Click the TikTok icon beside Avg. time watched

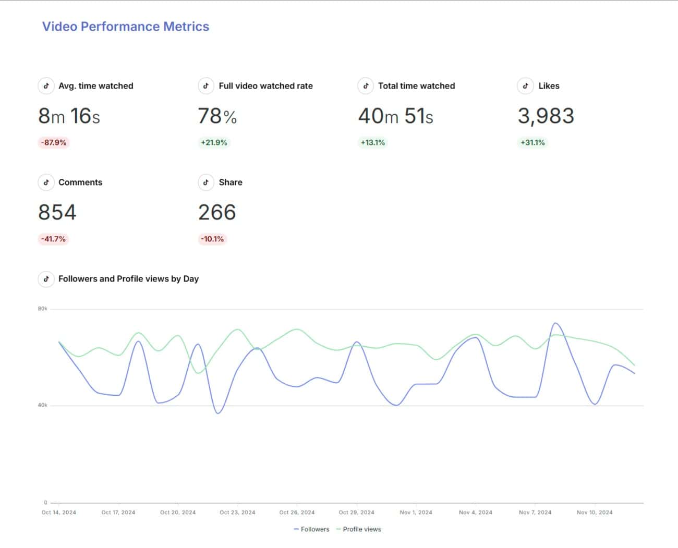pos(46,86)
